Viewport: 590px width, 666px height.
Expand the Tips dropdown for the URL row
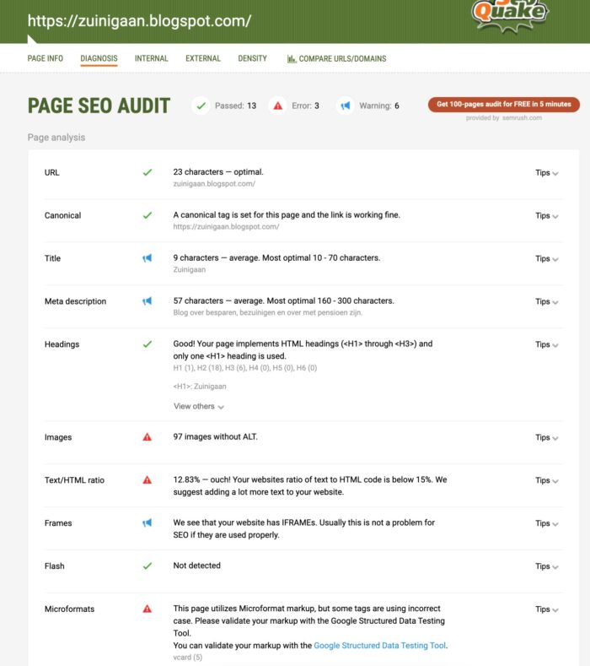546,173
